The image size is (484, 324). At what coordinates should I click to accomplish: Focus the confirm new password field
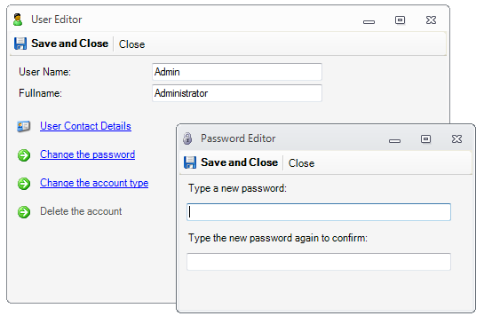click(x=319, y=262)
